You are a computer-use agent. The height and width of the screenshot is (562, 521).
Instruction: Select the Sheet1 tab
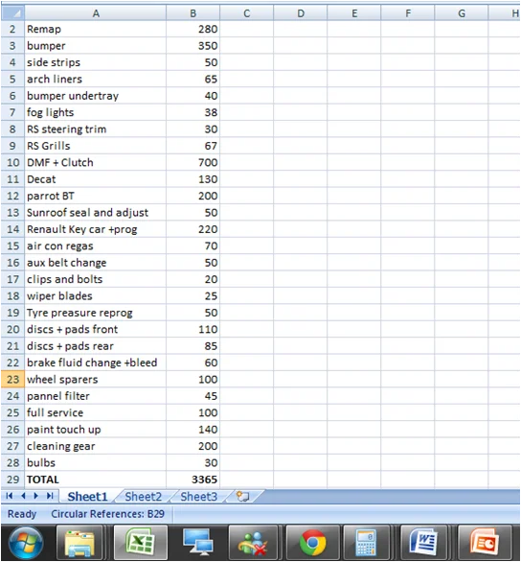(88, 497)
